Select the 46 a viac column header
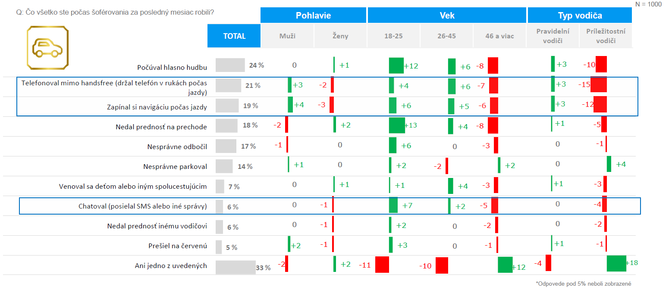The width and height of the screenshot is (672, 290). pos(499,36)
